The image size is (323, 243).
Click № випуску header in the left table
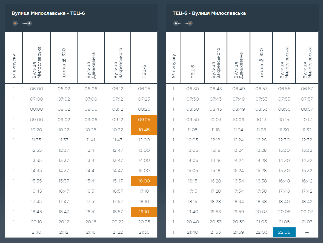coord(14,66)
